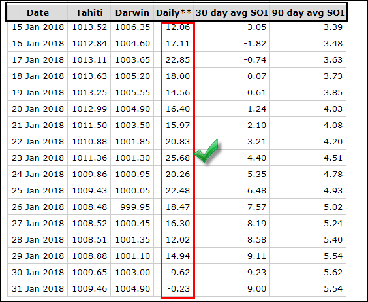Click the Date column header
Screen dimensions: 368x302
(38, 12)
